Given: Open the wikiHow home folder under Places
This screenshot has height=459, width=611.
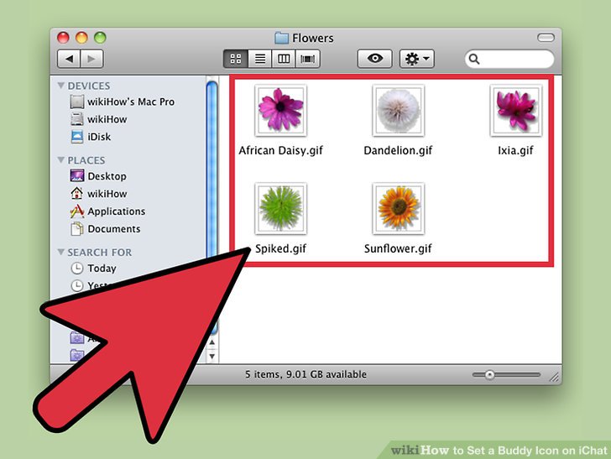Looking at the screenshot, I should point(107,194).
